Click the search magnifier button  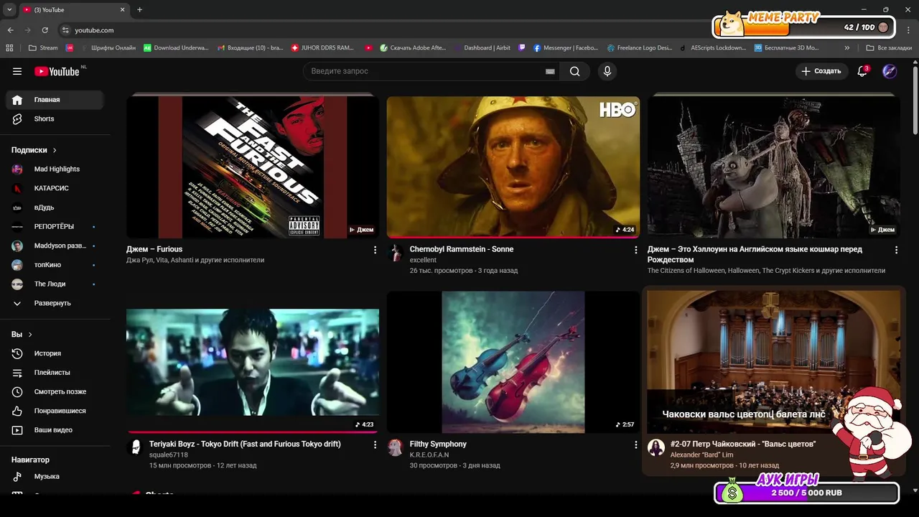pos(574,71)
